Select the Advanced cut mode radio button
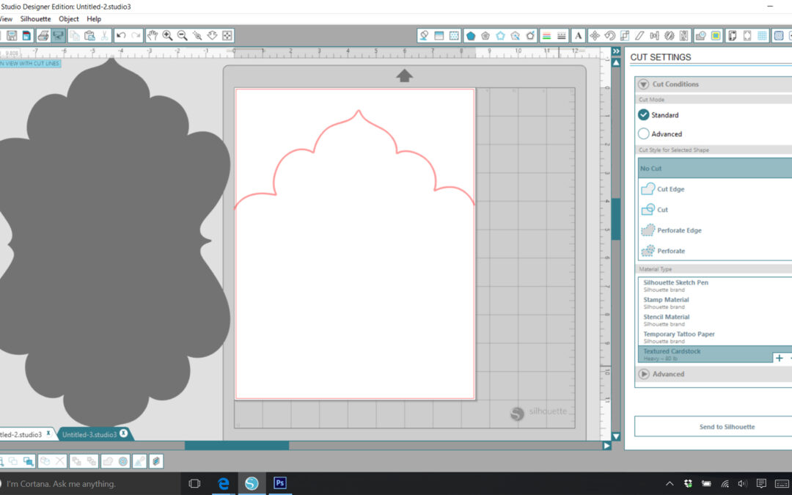This screenshot has height=495, width=792. [x=644, y=134]
